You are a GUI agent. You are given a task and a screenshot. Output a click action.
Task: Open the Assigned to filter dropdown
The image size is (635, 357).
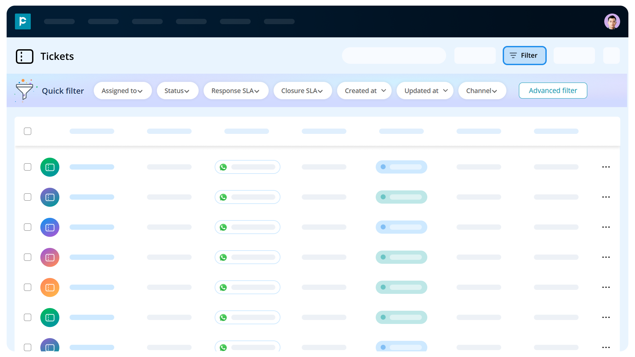pyautogui.click(x=123, y=90)
